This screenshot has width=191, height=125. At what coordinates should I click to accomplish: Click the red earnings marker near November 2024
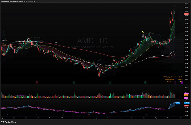pos(37,82)
